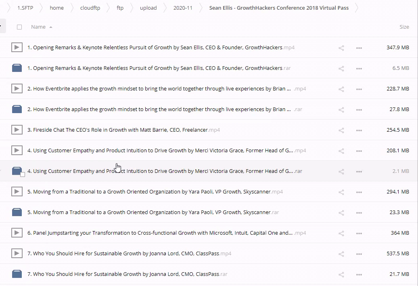The image size is (418, 286).
Task: Click video icon of Panel Jumpstarting Transformation file
Action: [x=17, y=233]
